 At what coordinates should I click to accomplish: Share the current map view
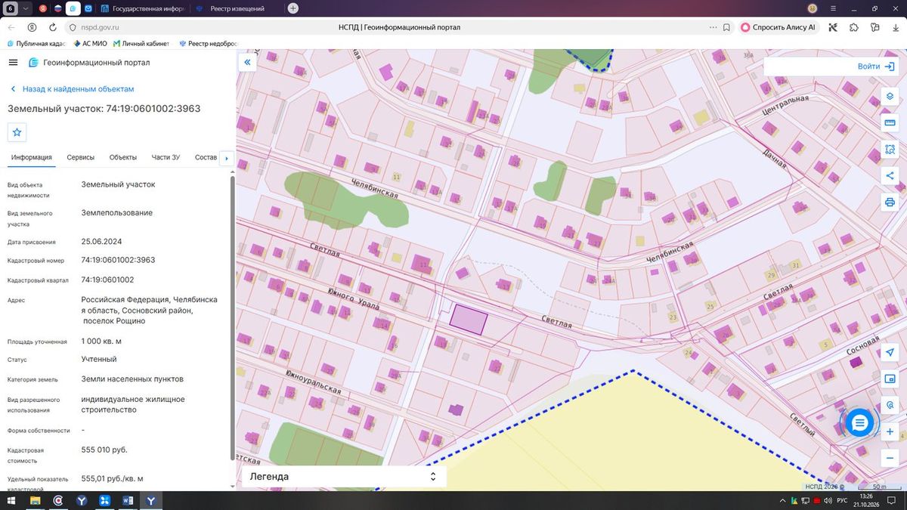pos(890,176)
